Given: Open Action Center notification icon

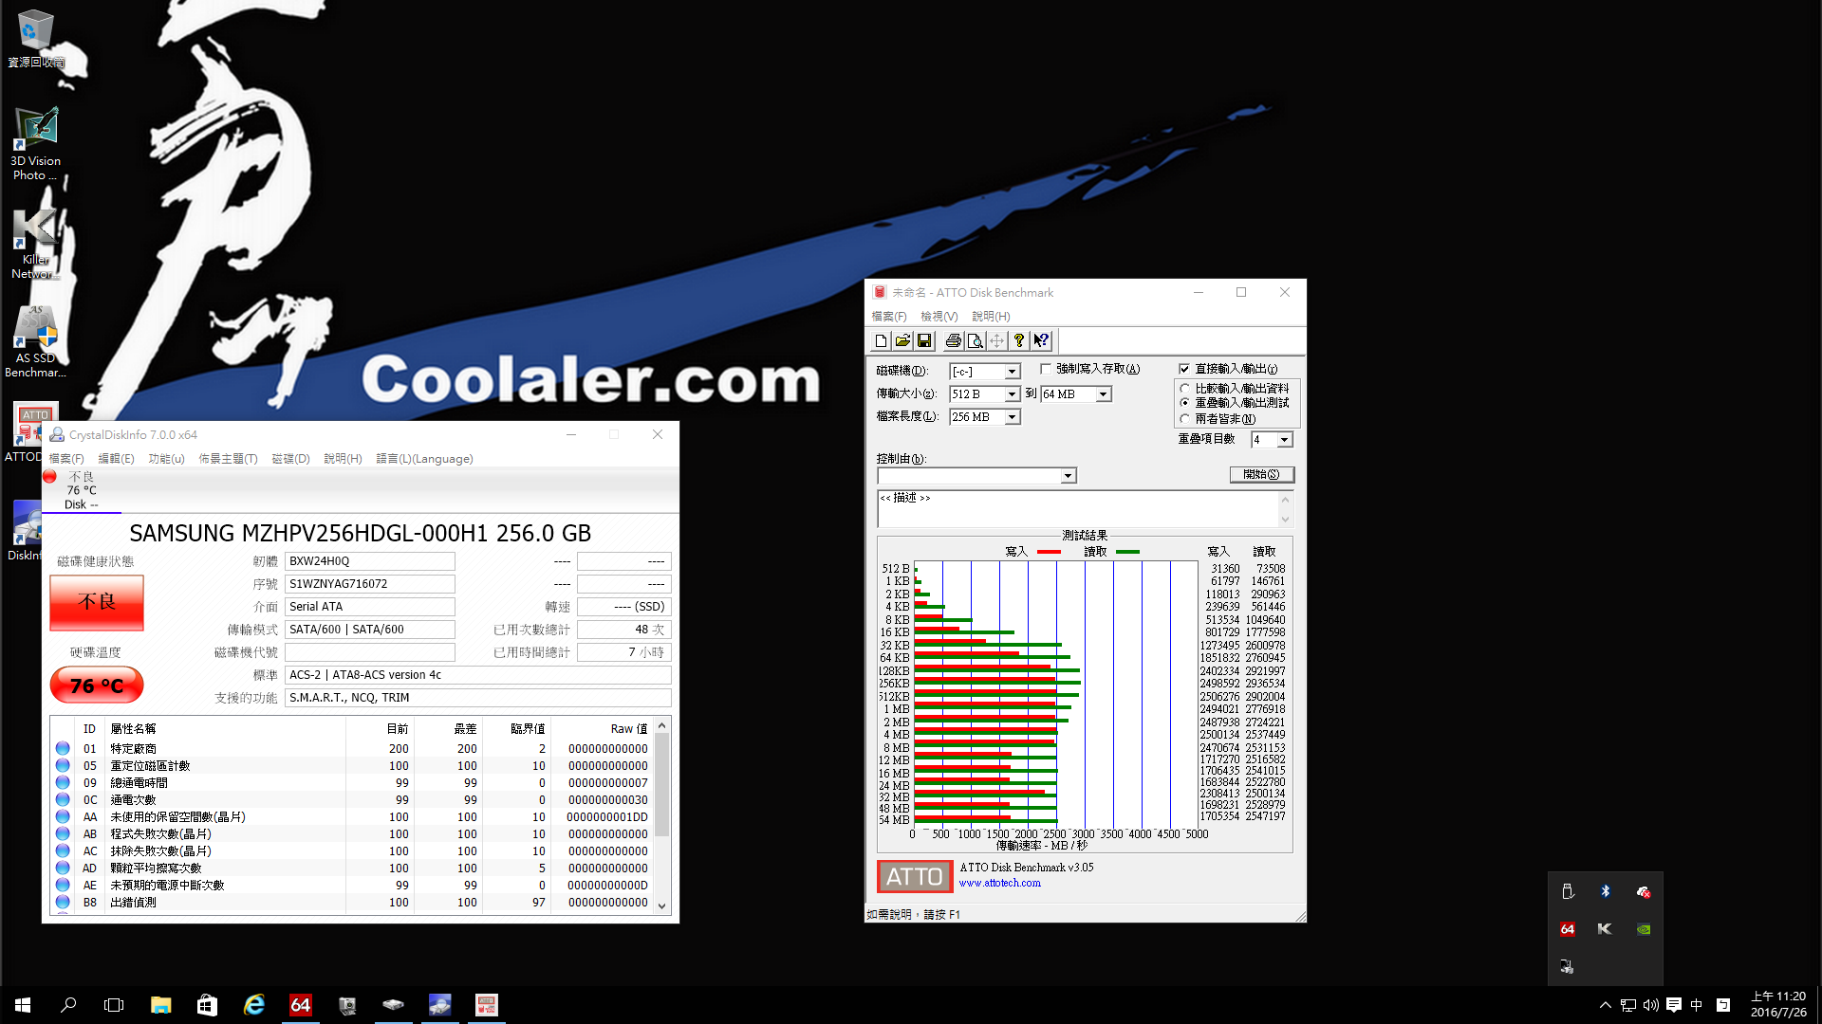Looking at the screenshot, I should click(1674, 1005).
